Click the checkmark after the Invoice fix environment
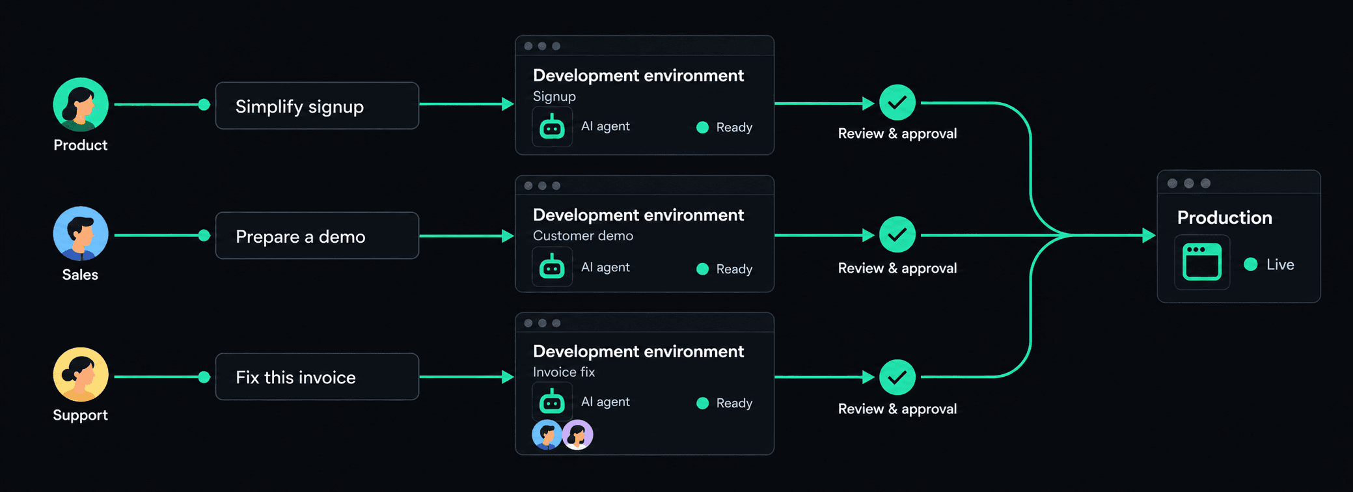Viewport: 1353px width, 492px height. coord(897,377)
